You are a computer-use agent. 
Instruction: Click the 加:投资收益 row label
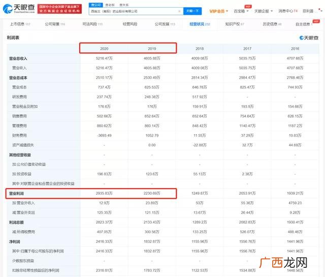pos(22,174)
